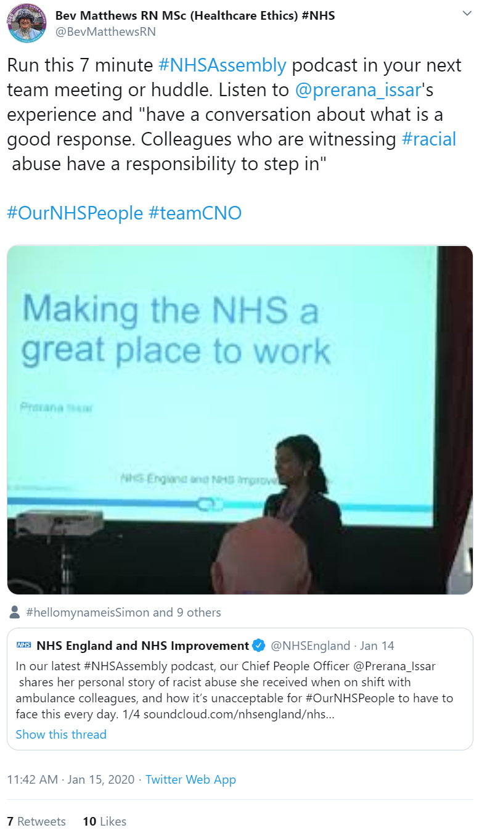This screenshot has width=482, height=833.
Task: Expand the tweet options chevron
Action: [x=466, y=14]
